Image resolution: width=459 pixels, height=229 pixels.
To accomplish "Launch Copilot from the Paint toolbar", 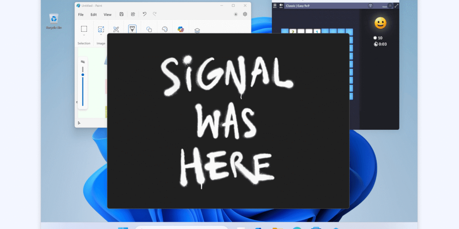I will tap(181, 29).
